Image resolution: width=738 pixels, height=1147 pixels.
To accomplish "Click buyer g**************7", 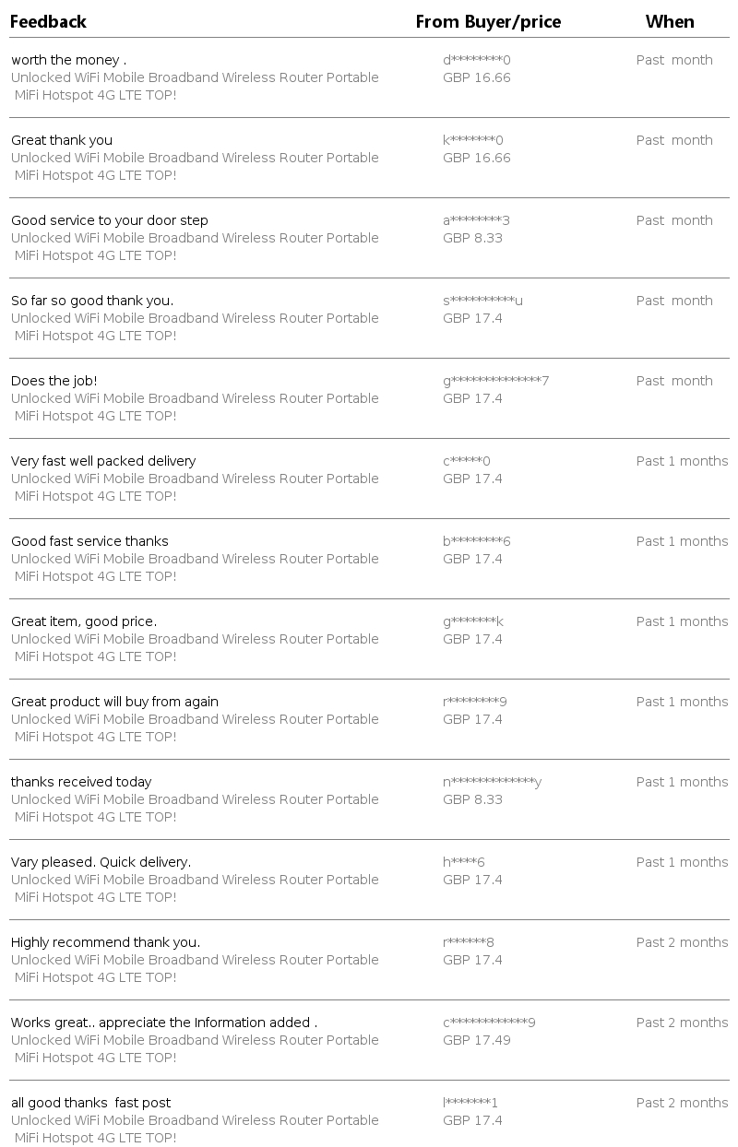I will click(495, 381).
